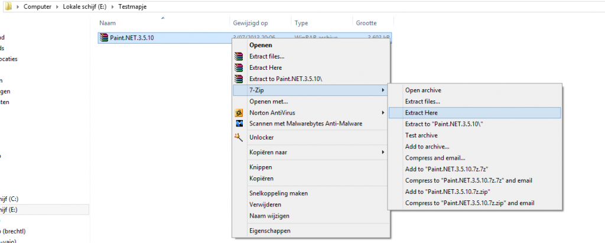
Task: Click the Malwarebytes Anti-Malware icon
Action: pos(239,124)
